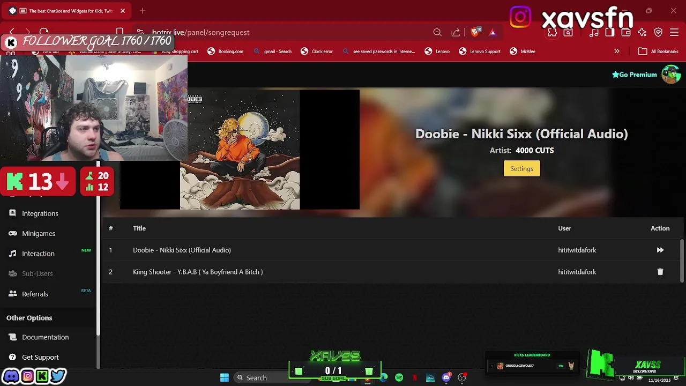Open the All Bookmarks folder
Viewport: 686px width, 386px height.
[659, 51]
